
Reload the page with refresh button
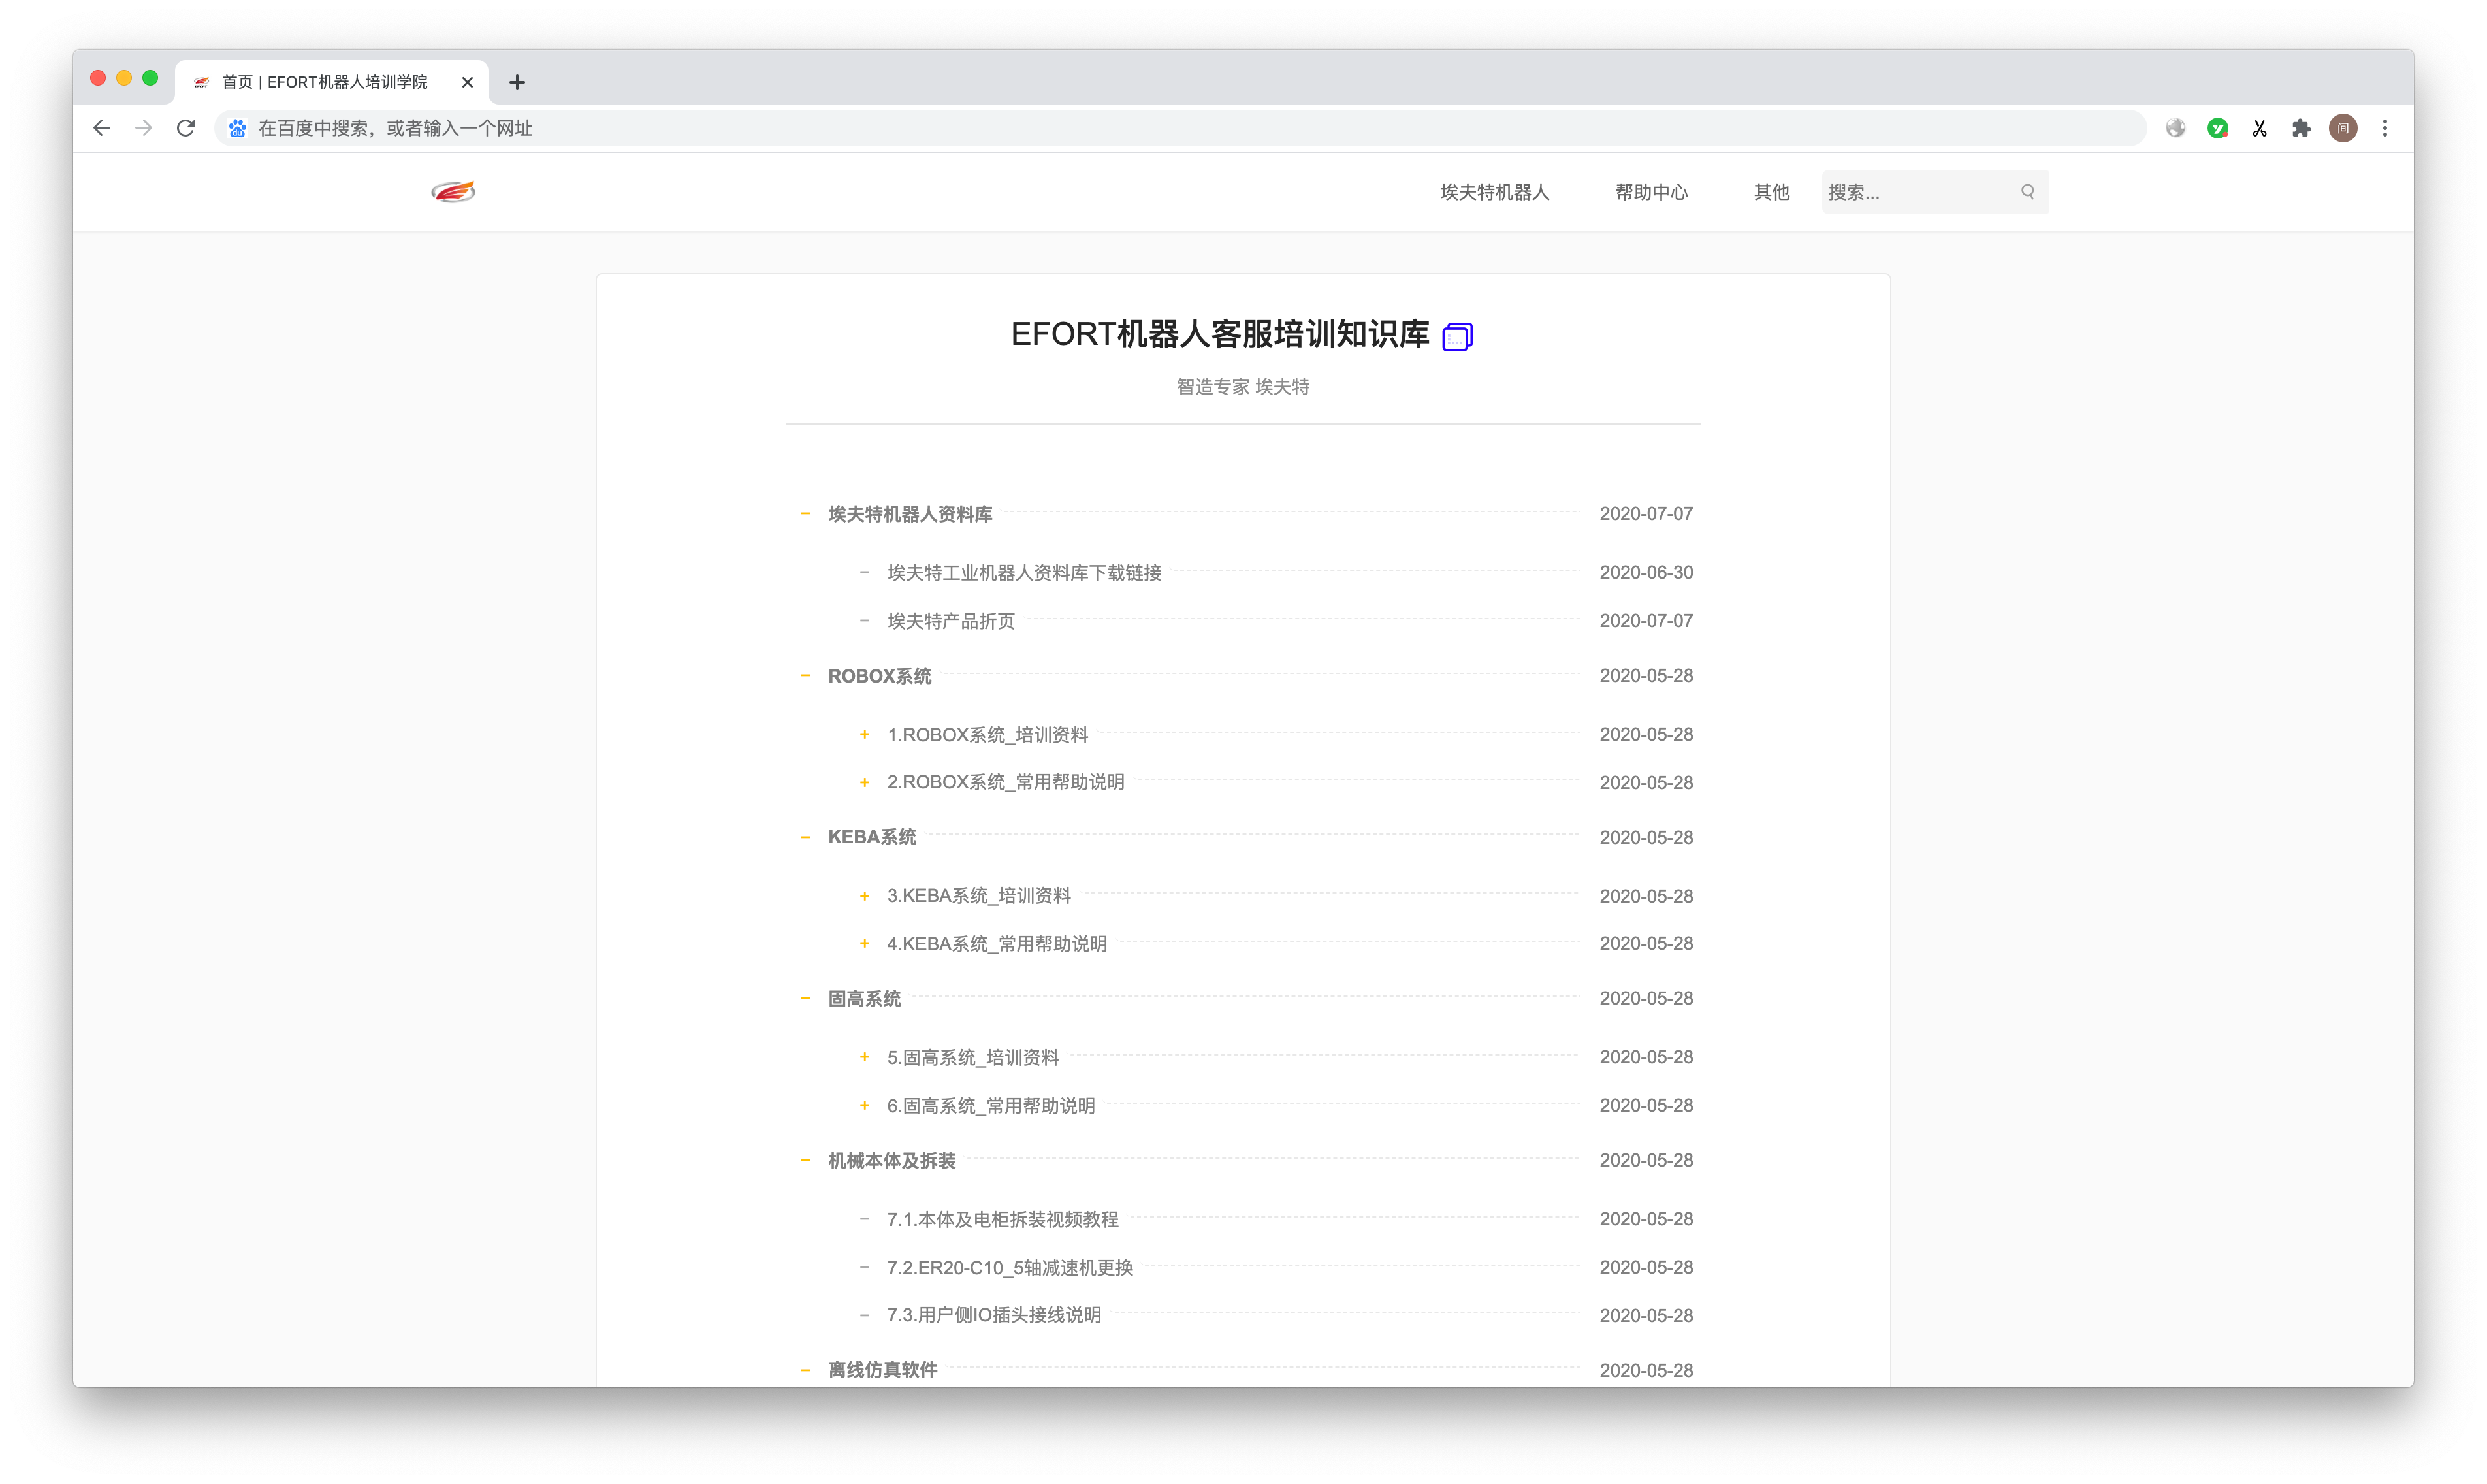(x=186, y=128)
